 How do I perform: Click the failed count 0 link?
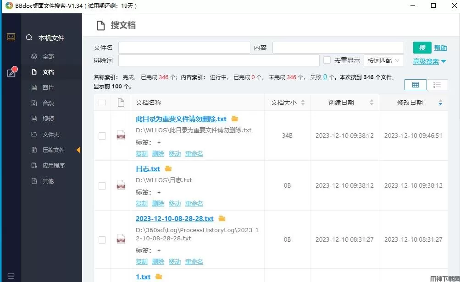coord(325,77)
